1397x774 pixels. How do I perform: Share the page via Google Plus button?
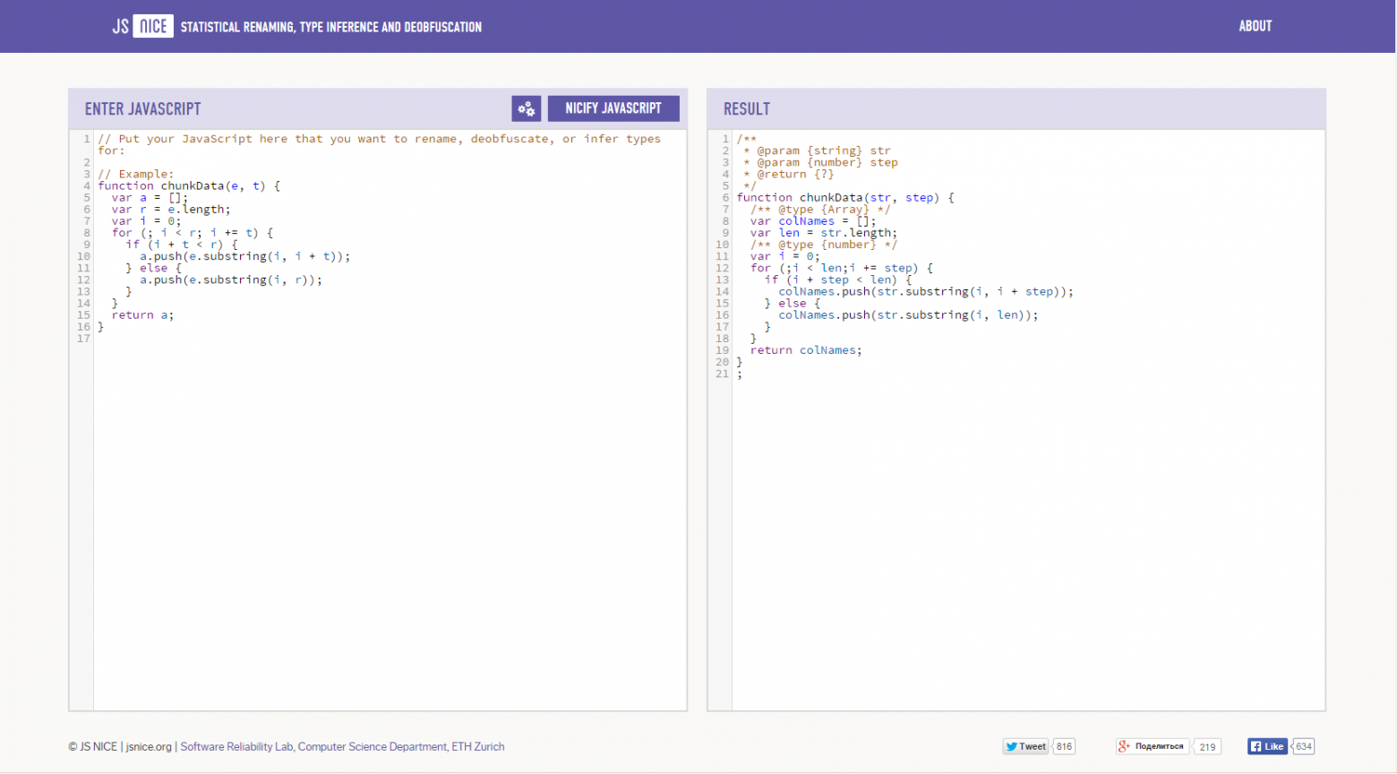click(1152, 746)
